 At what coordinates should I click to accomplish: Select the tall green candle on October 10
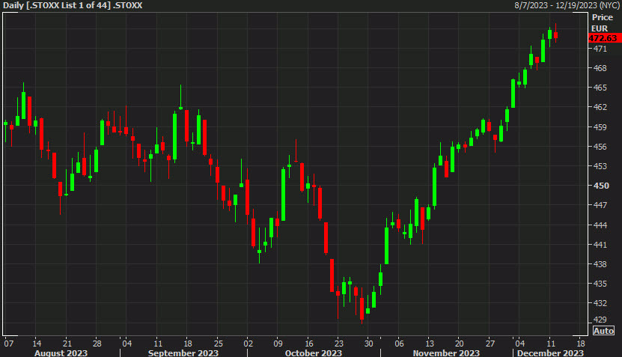283,195
